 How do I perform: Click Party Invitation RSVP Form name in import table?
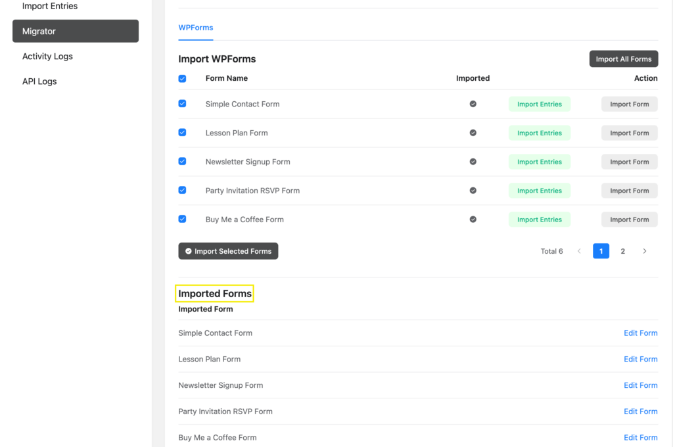pos(252,191)
